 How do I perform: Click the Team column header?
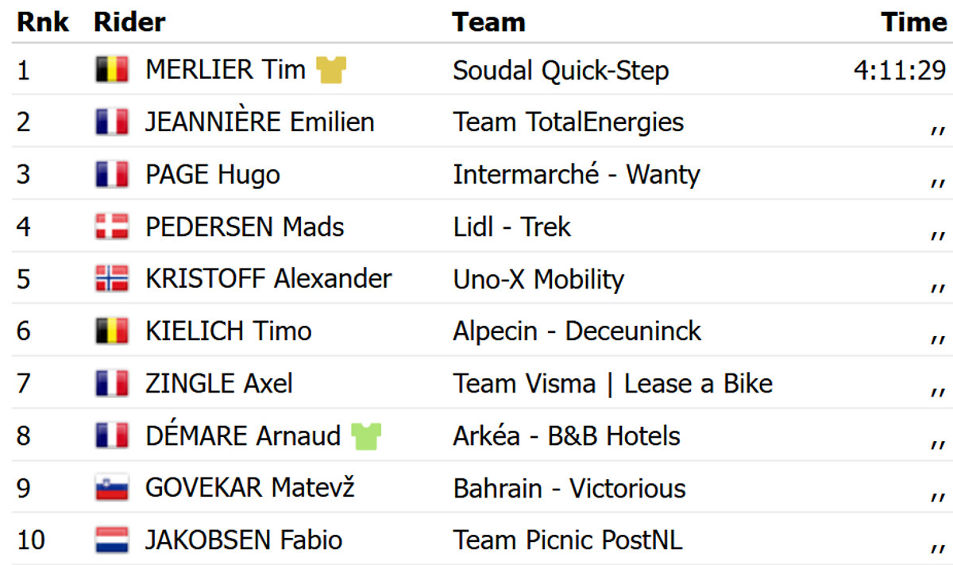(489, 22)
